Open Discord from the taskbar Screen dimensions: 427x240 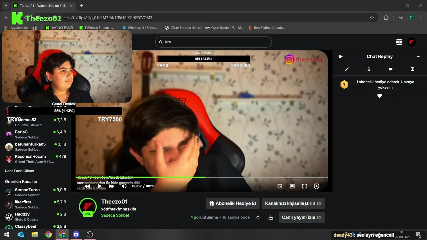76,235
